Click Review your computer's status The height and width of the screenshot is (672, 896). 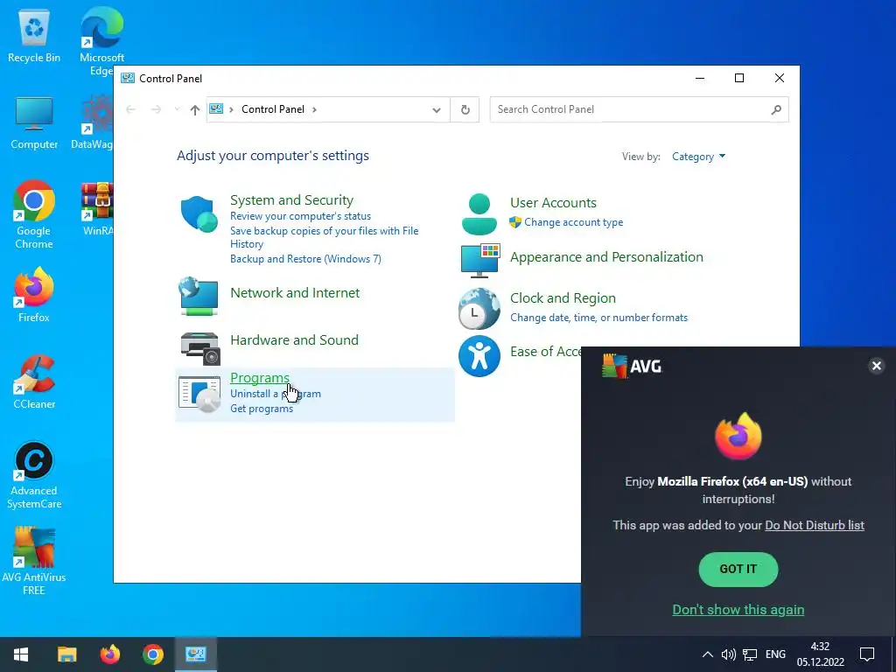coord(301,216)
